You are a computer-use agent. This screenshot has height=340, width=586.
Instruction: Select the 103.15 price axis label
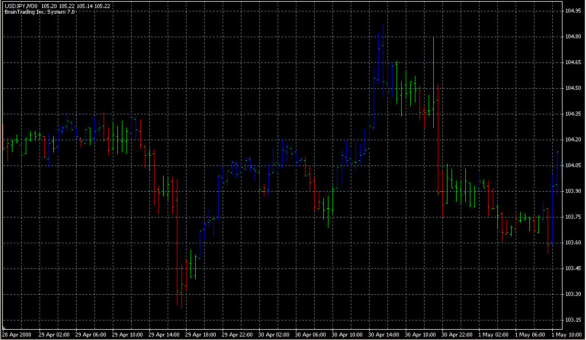(x=572, y=320)
